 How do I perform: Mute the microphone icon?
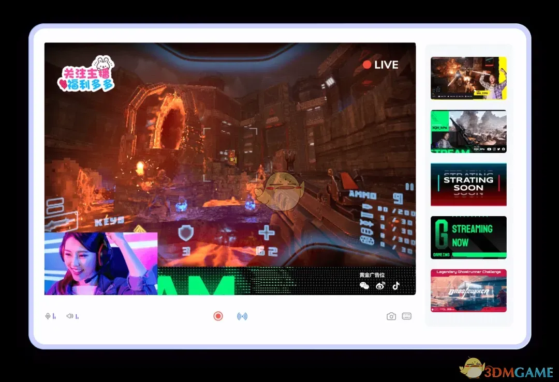[x=48, y=316]
